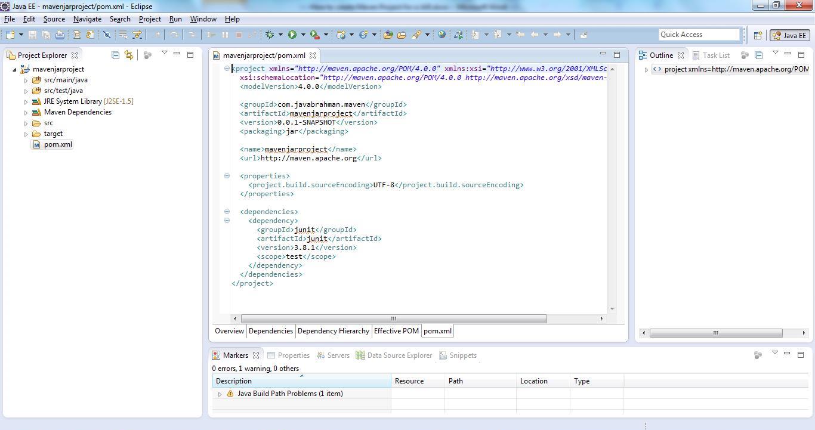Open the Debug button dropdown arrow
The width and height of the screenshot is (815, 430).
280,35
